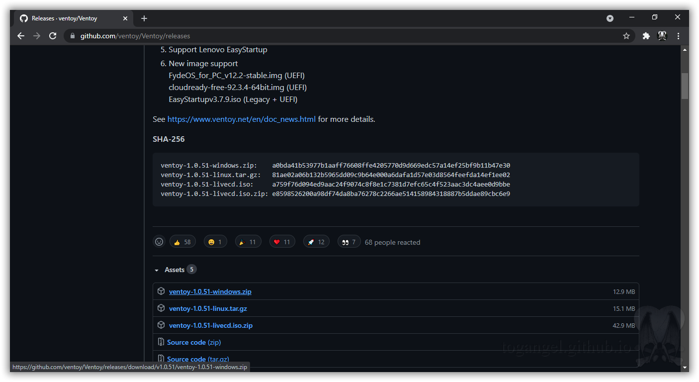Click the thumbs up reaction 58
Viewport: 699px width, 382px height.
(182, 242)
